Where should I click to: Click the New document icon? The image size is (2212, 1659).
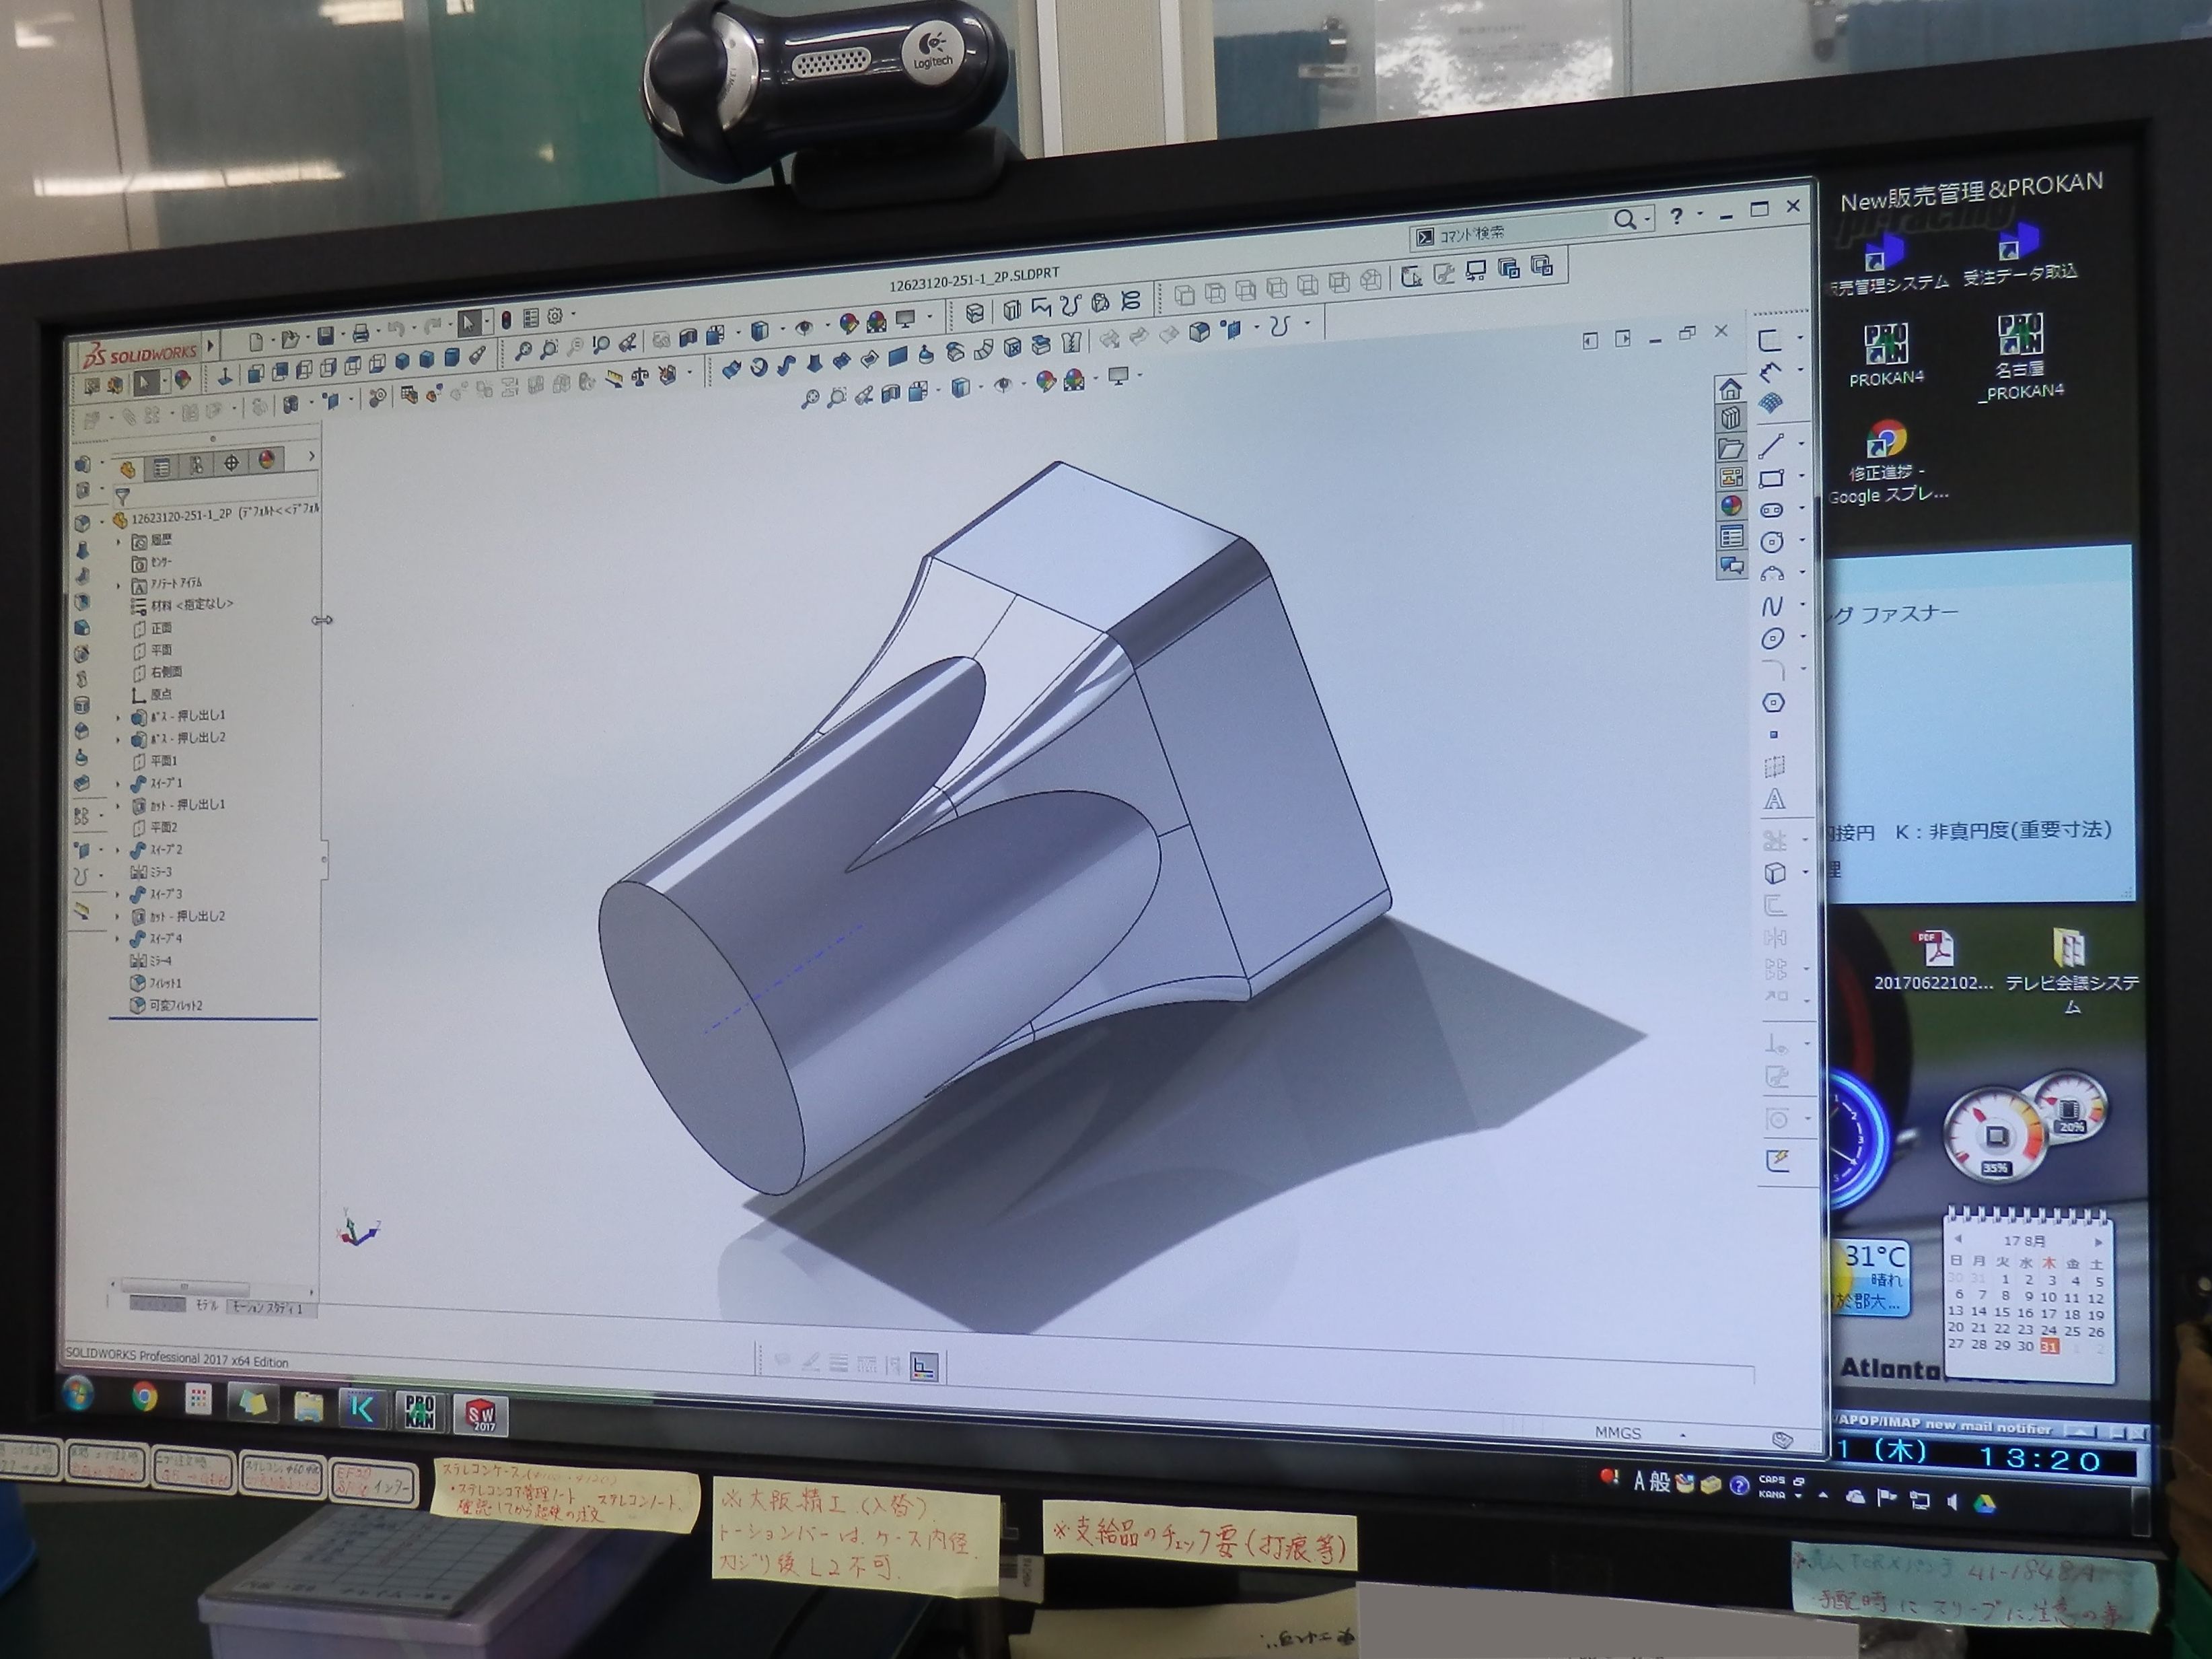(256, 342)
